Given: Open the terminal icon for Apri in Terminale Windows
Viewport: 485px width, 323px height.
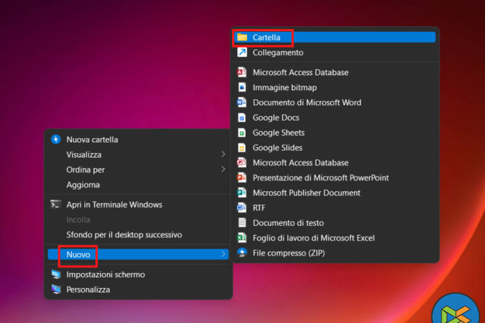Looking at the screenshot, I should click(55, 205).
